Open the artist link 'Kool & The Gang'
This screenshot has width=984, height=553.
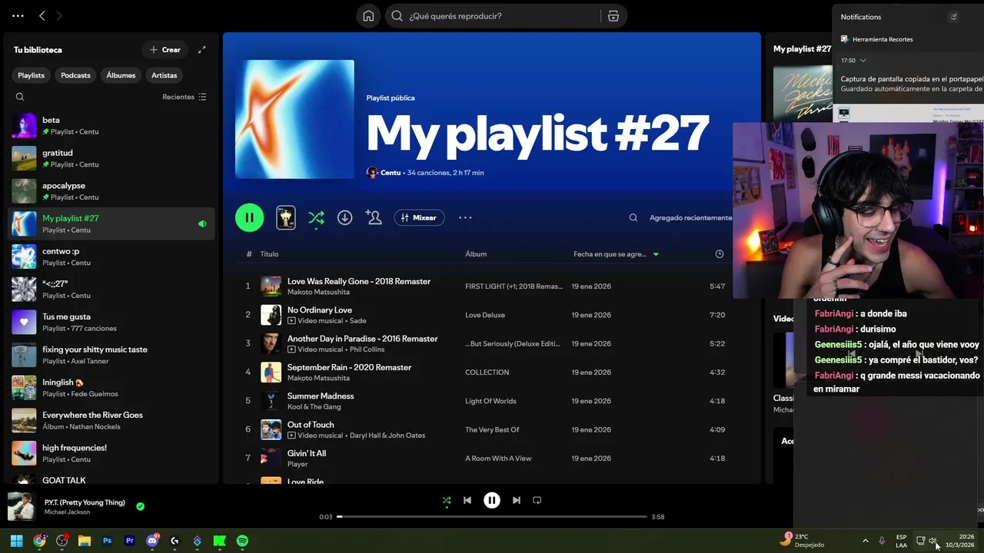[314, 407]
